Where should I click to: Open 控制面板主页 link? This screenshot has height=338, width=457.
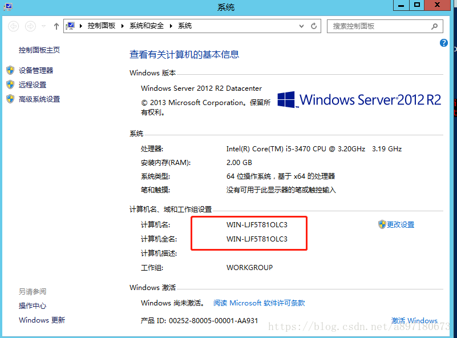pyautogui.click(x=39, y=50)
